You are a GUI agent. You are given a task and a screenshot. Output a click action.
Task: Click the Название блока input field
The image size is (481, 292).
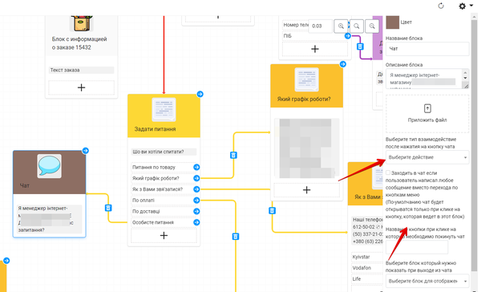click(427, 49)
